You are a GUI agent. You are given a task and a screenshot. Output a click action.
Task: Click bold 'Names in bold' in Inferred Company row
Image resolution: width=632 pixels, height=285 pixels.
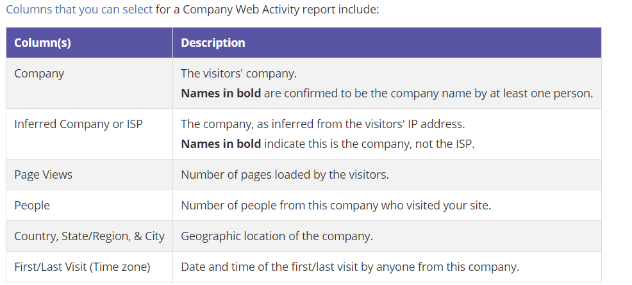(x=220, y=144)
